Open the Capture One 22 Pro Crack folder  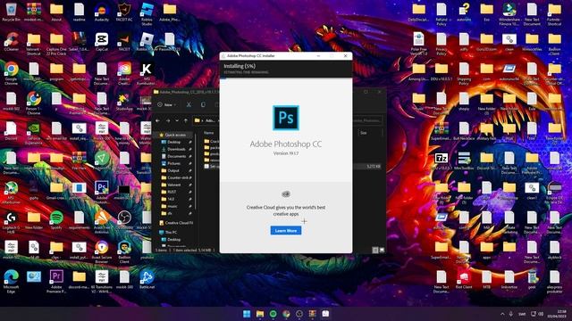(56, 44)
